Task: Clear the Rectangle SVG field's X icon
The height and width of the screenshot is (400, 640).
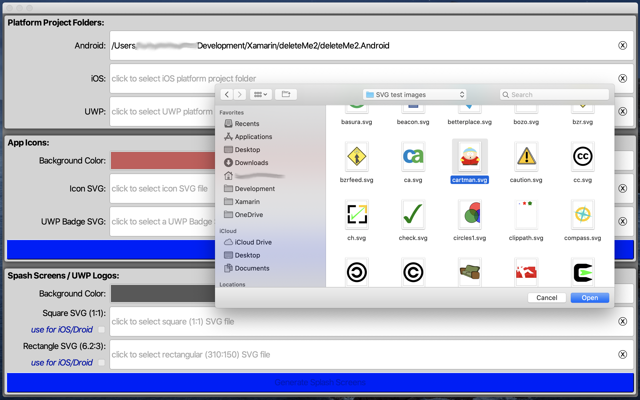Action: pos(622,354)
